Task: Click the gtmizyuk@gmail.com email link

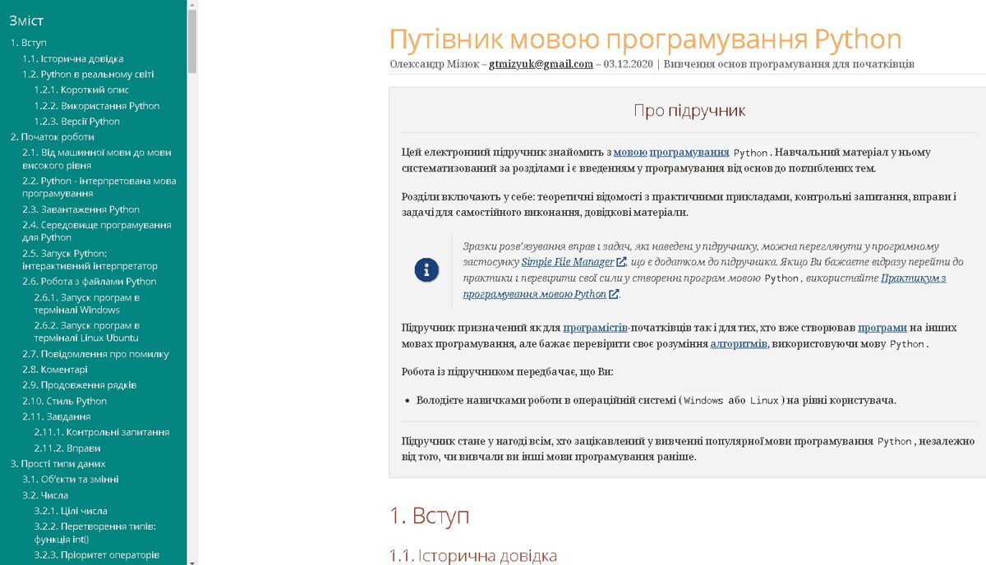Action: pos(541,64)
